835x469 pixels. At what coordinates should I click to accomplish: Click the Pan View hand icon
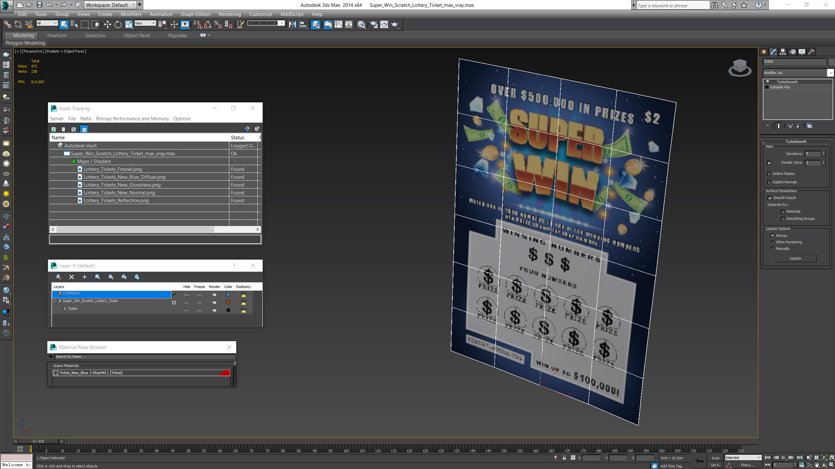[x=817, y=465]
